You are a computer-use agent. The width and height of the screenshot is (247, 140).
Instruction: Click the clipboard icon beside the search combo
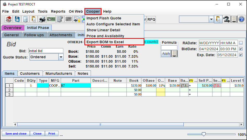218,19
